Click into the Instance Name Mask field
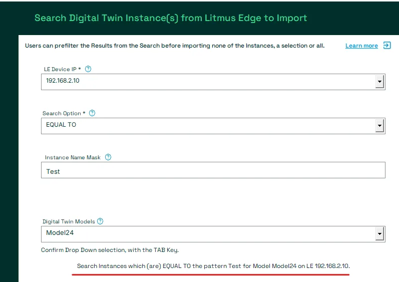The height and width of the screenshot is (282, 399). point(213,170)
